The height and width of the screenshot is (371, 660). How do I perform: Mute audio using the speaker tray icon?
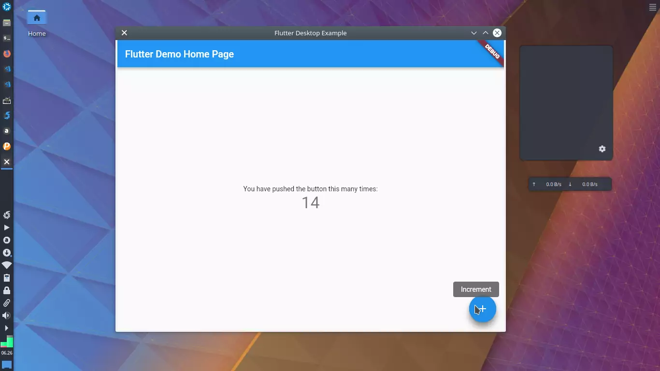coord(6,315)
